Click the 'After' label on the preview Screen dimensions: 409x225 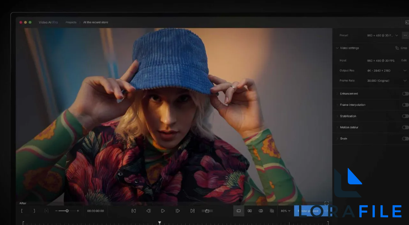23,203
